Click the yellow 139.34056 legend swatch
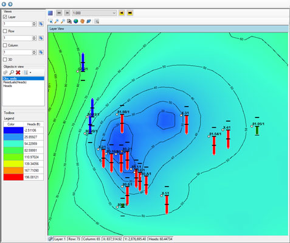 tap(13, 164)
